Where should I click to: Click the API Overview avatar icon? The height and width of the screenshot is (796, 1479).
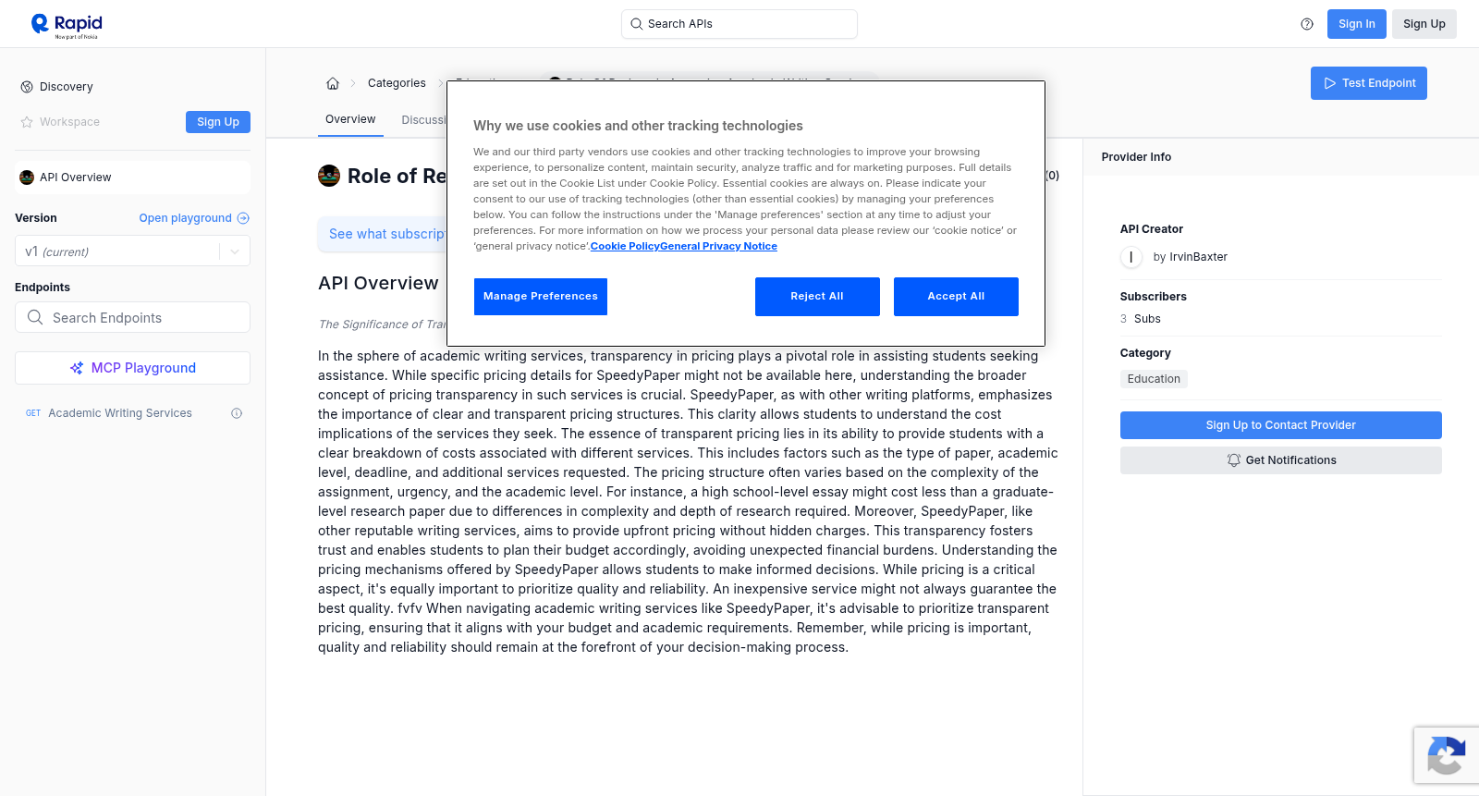click(x=27, y=178)
